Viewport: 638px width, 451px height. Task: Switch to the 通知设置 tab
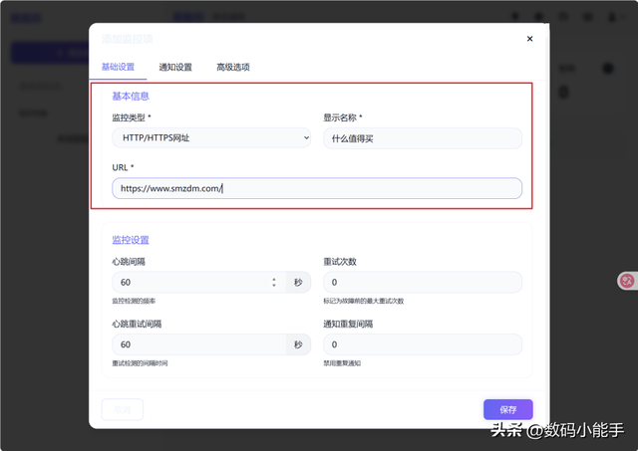click(x=175, y=67)
